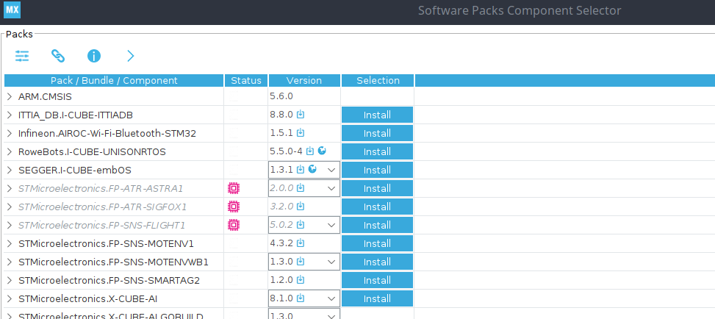The width and height of the screenshot is (715, 319).
Task: Expand ITTIA_DB.I-CUBE-ITTIADB pack
Action: [9, 115]
